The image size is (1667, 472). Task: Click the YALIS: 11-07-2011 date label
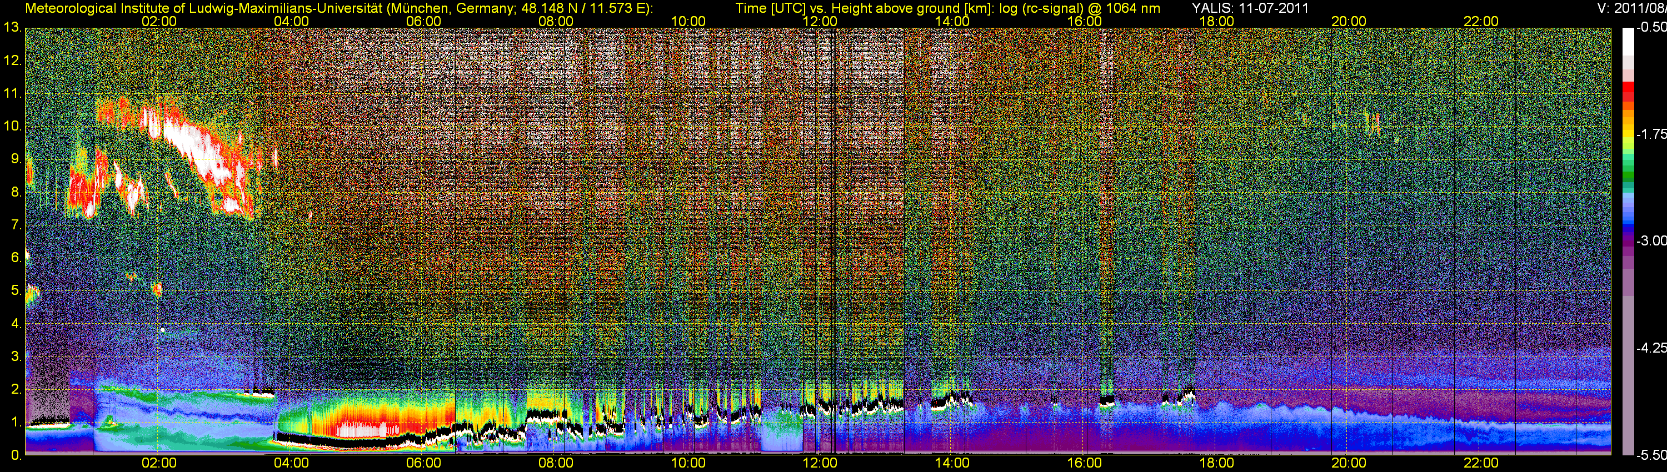[1250, 8]
